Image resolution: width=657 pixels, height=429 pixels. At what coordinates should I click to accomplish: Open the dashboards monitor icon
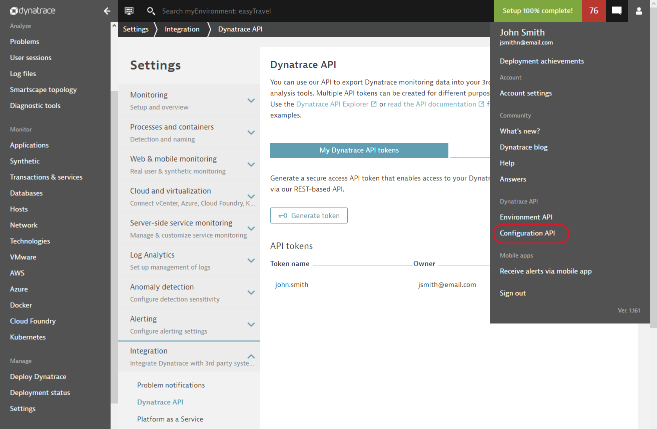click(x=129, y=10)
